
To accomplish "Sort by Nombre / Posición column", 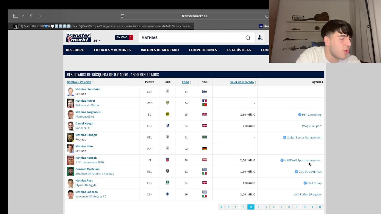I will click(79, 82).
